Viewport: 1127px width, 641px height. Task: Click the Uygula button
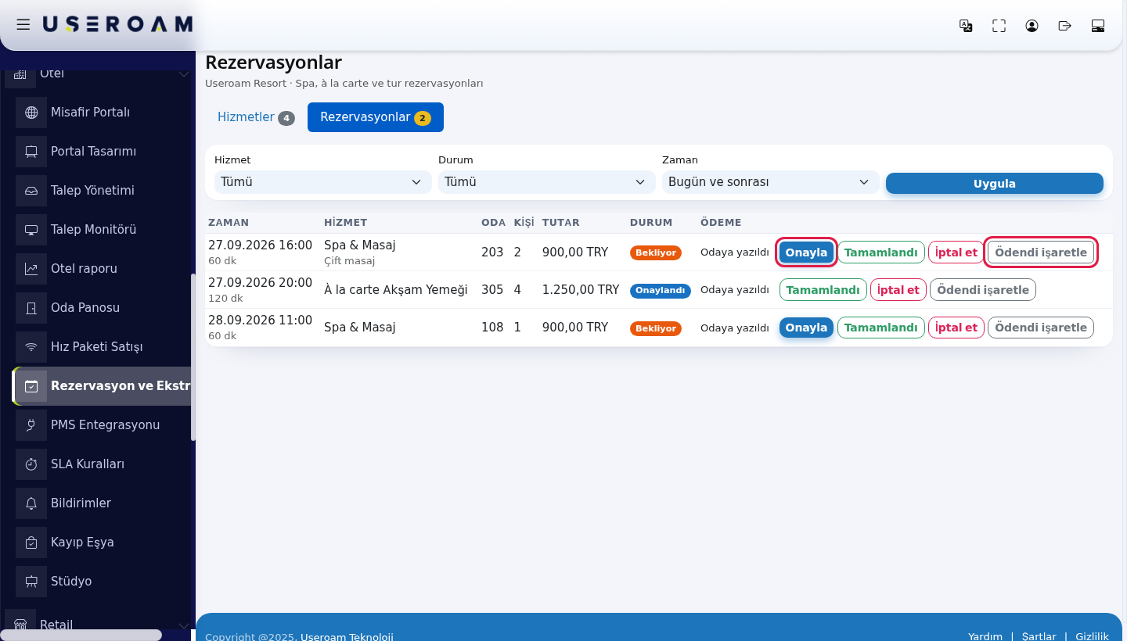pyautogui.click(x=995, y=184)
